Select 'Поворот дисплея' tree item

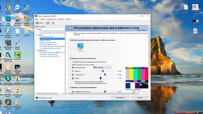coord(45,41)
